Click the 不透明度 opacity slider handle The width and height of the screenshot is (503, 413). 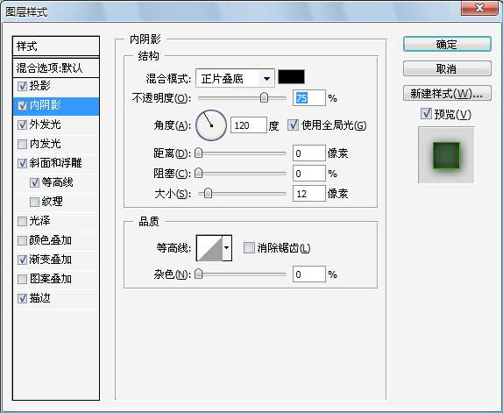tap(264, 97)
